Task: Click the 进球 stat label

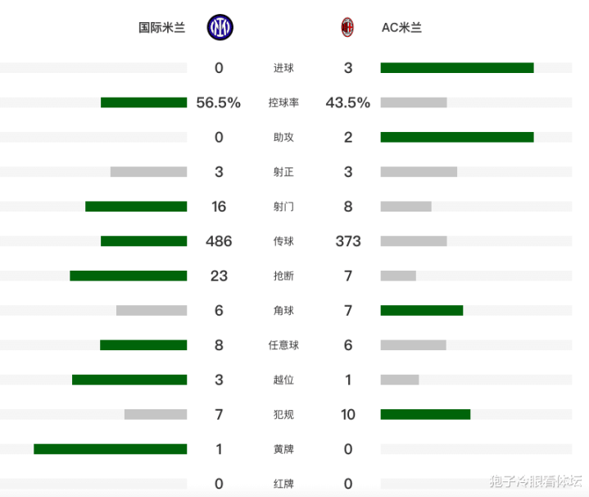Action: click(x=283, y=68)
